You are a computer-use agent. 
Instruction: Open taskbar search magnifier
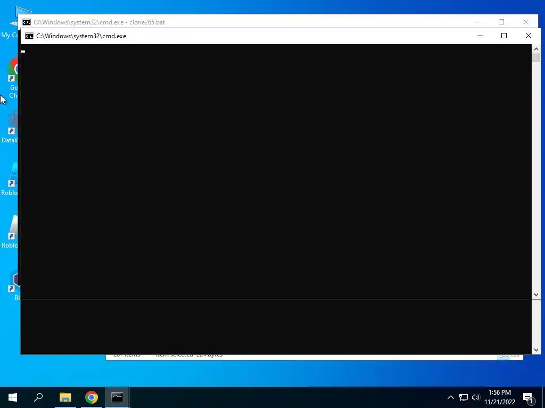(x=38, y=397)
